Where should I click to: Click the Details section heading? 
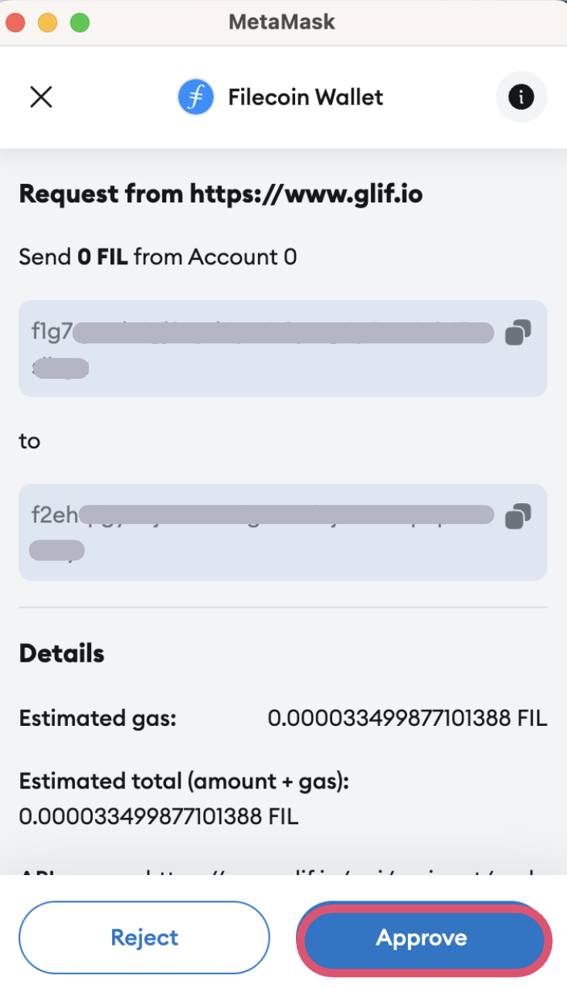coord(62,654)
